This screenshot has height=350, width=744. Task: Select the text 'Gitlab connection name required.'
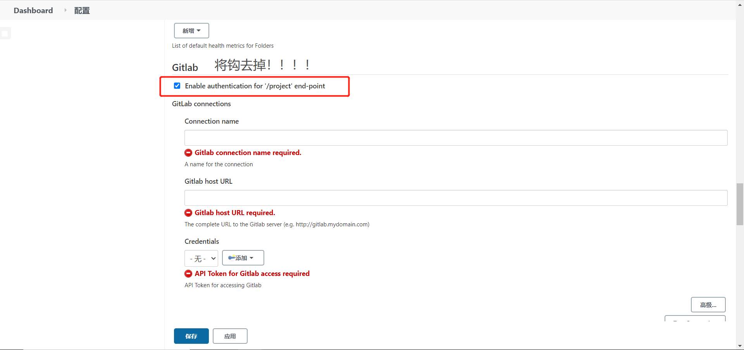click(x=248, y=153)
